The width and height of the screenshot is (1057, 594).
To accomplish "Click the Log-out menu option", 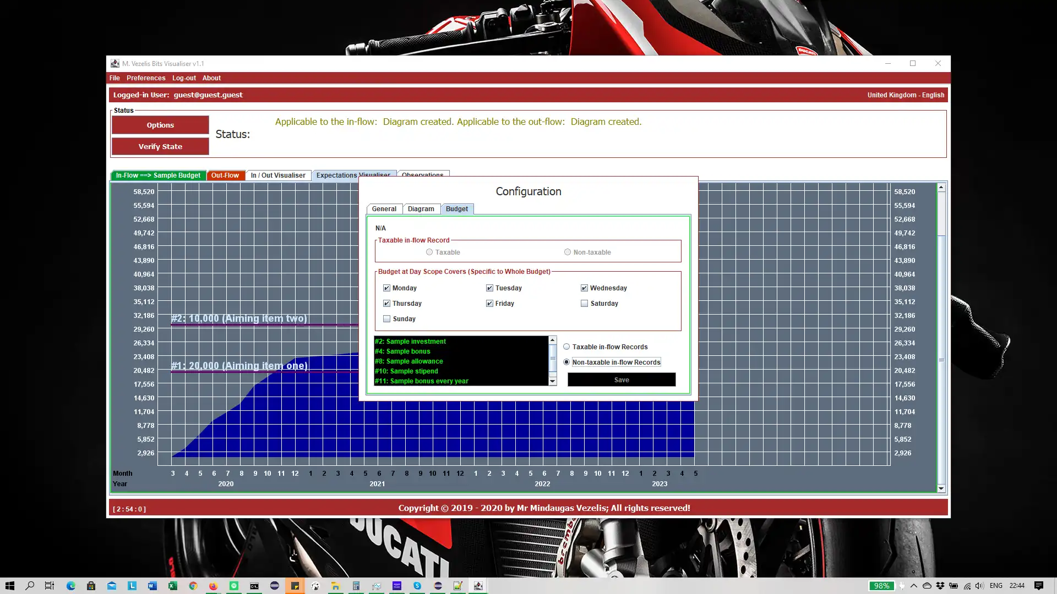I will pyautogui.click(x=184, y=78).
